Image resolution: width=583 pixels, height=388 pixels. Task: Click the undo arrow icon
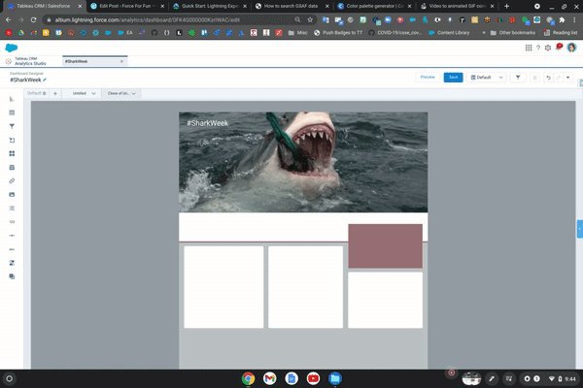(x=548, y=77)
